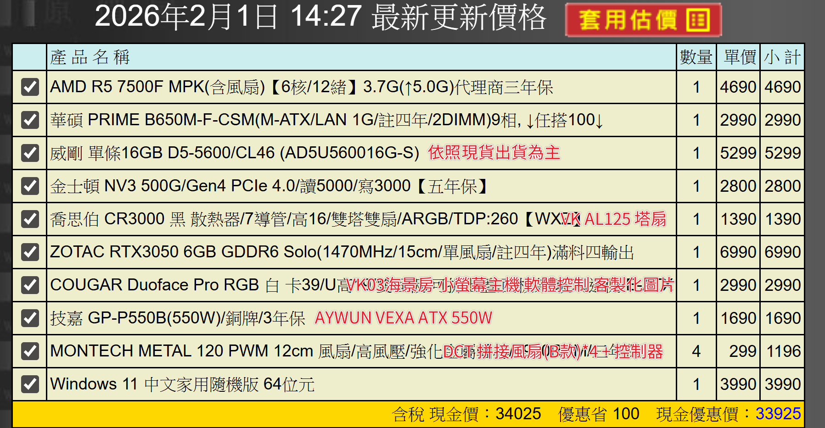
Task: Click subtotal 1196 in the MONTECH row
Action: pyautogui.click(x=784, y=351)
